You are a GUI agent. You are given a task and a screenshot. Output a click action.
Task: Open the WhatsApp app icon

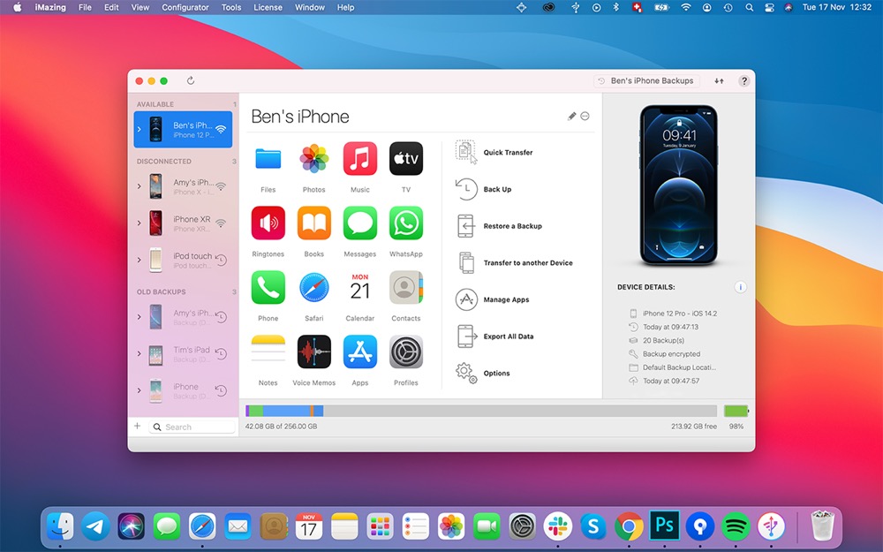click(406, 223)
